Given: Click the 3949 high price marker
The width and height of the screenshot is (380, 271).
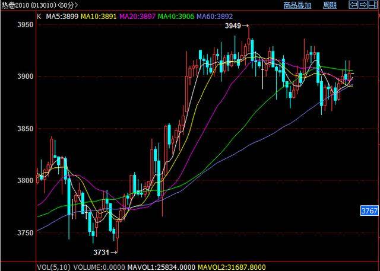Looking at the screenshot, I should click(234, 26).
